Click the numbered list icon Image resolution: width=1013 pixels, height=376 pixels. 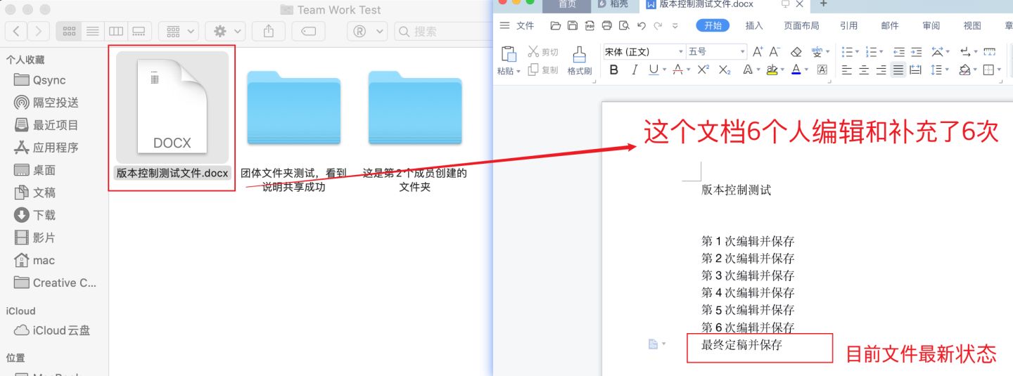coord(871,52)
